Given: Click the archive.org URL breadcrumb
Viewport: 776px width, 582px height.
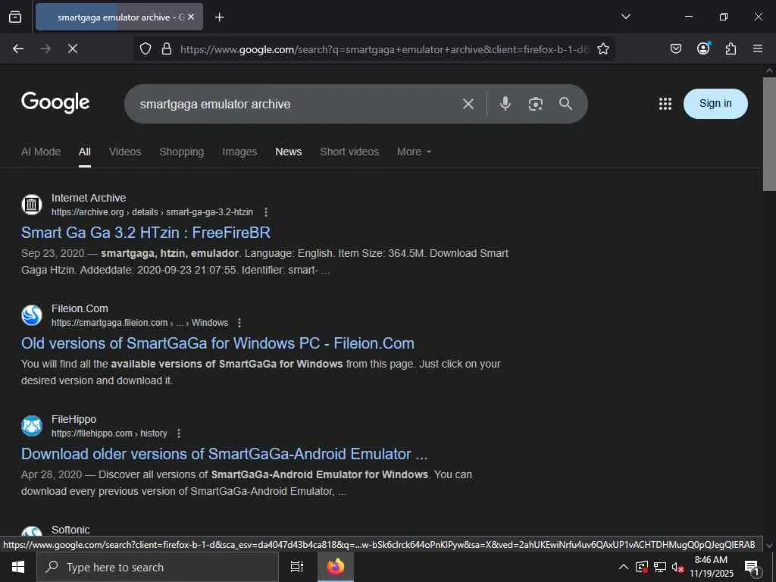Looking at the screenshot, I should click(x=152, y=212).
